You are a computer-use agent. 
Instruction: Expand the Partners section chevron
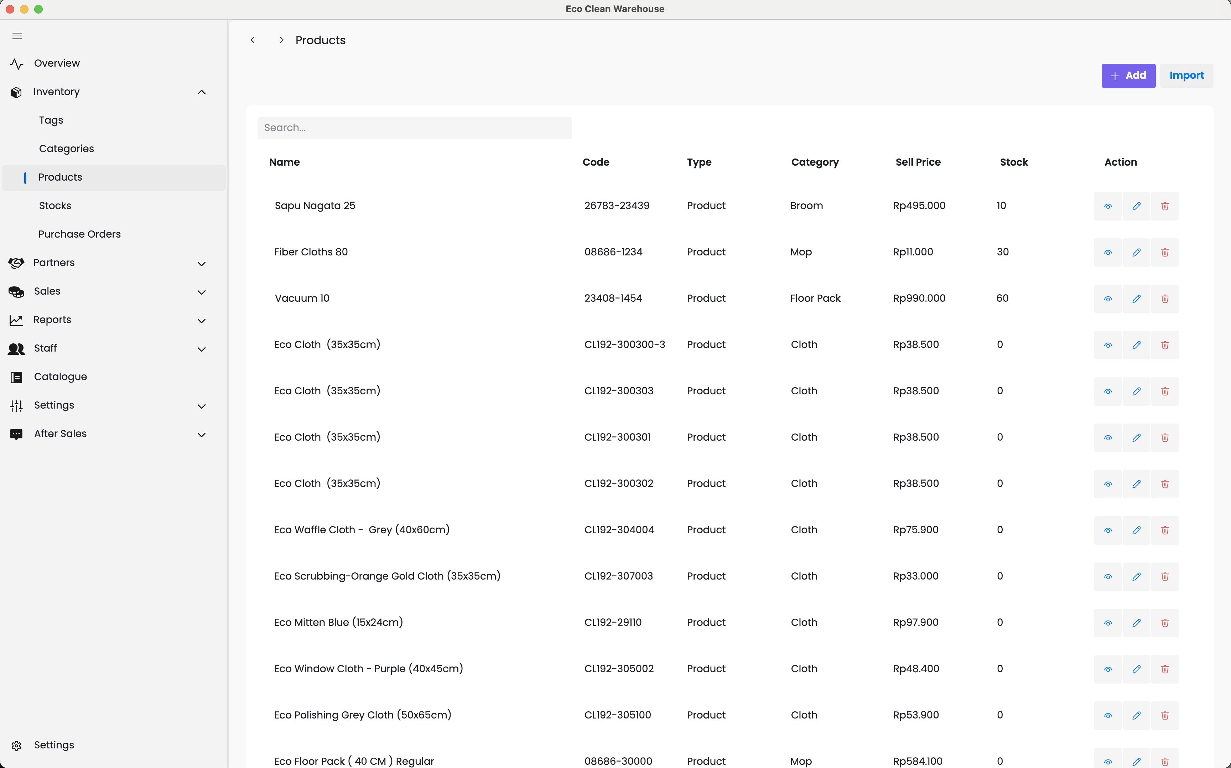(202, 264)
